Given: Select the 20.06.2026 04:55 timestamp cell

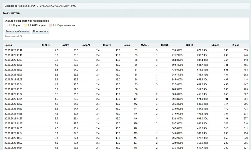Looking at the screenshot, I should coord(13,128).
